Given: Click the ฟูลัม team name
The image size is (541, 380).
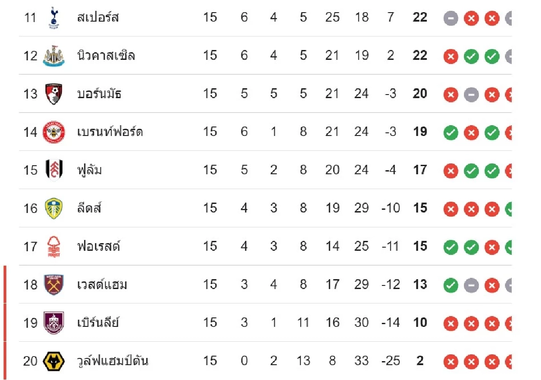Looking at the screenshot, I should [89, 170].
